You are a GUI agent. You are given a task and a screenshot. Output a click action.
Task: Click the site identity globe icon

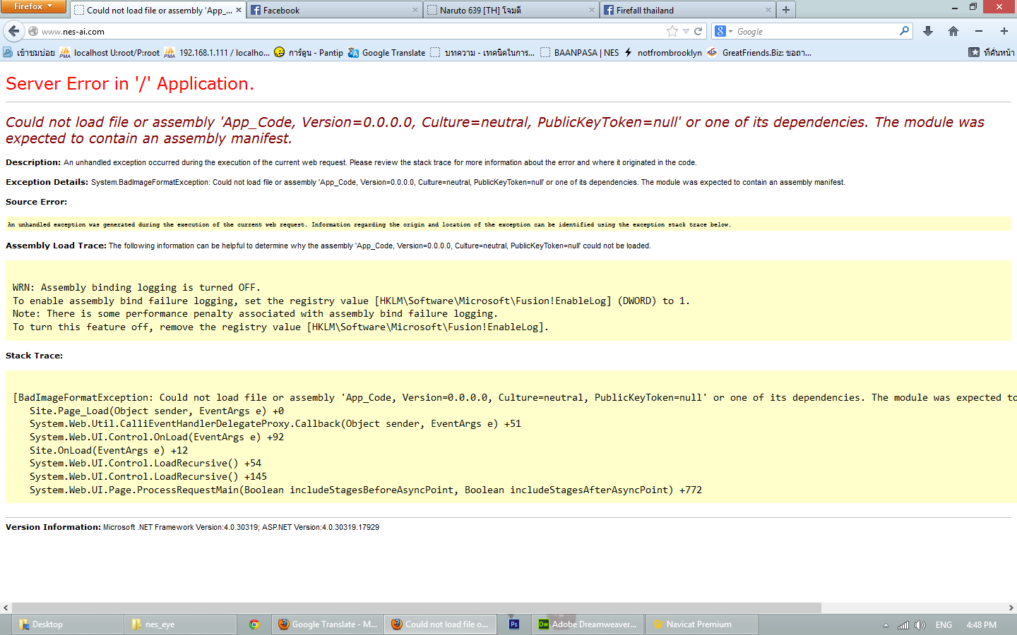32,31
